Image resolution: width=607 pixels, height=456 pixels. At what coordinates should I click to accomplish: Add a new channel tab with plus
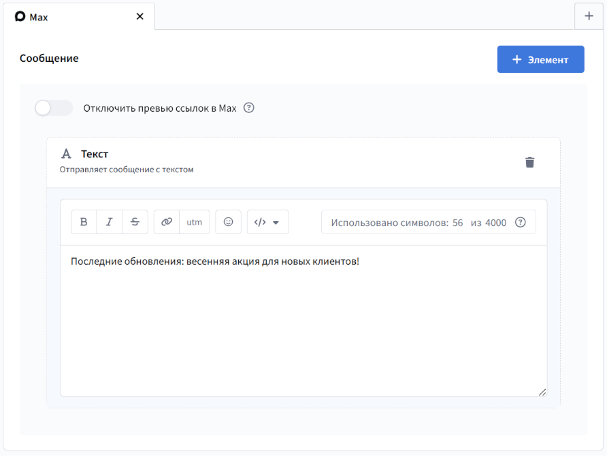point(589,16)
